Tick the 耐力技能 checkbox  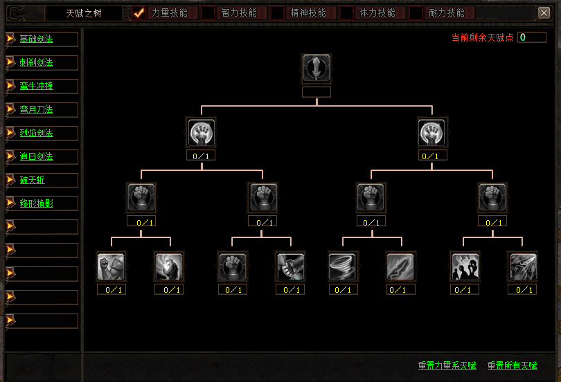416,13
